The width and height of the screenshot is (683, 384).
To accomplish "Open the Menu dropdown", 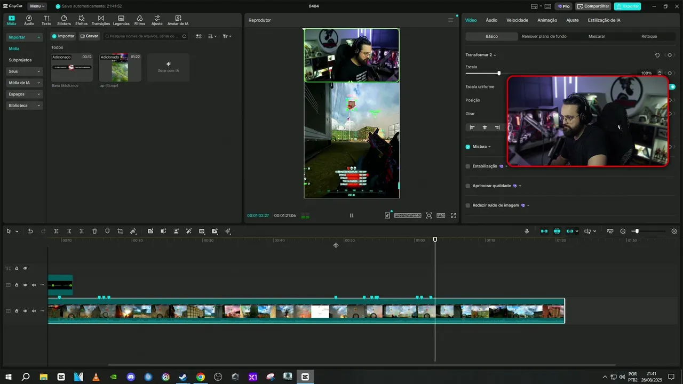I will click(36, 6).
